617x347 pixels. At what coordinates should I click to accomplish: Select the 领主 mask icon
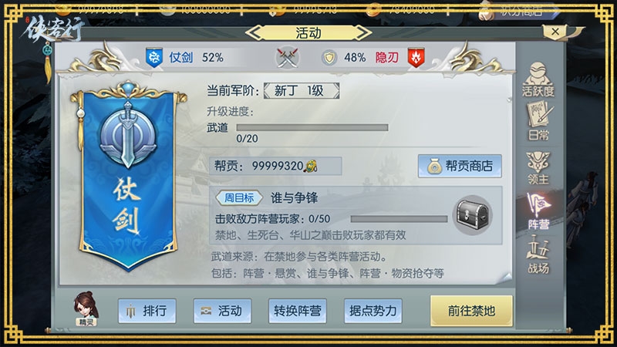tap(538, 168)
